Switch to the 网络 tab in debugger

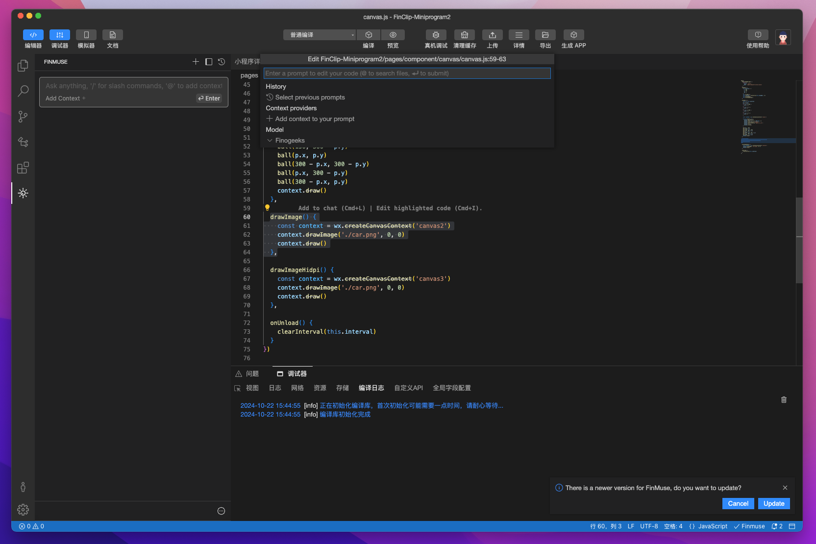tap(297, 388)
